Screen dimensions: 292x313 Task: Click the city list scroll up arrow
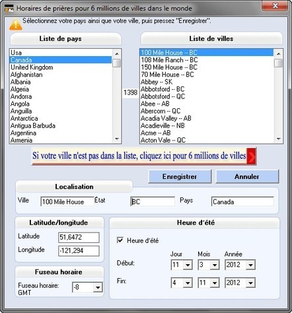click(279, 53)
